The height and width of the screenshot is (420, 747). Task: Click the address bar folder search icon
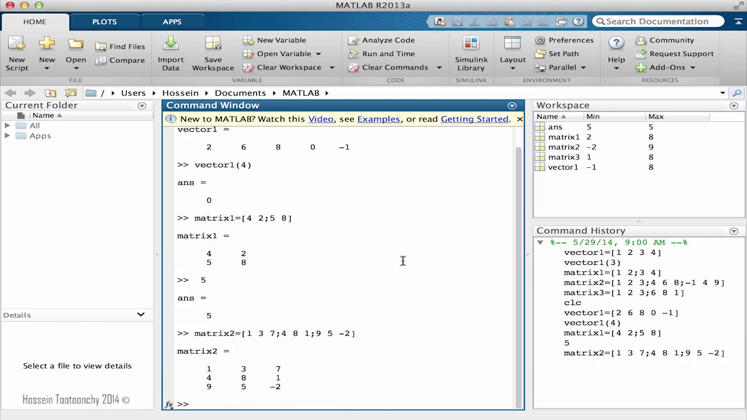(737, 93)
